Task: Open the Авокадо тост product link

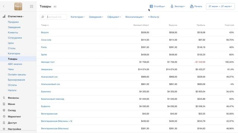Action: 48,62
